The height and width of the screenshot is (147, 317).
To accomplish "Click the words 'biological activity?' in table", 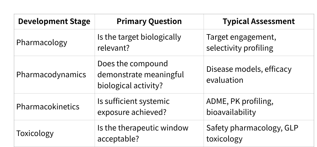I will tap(130, 86).
